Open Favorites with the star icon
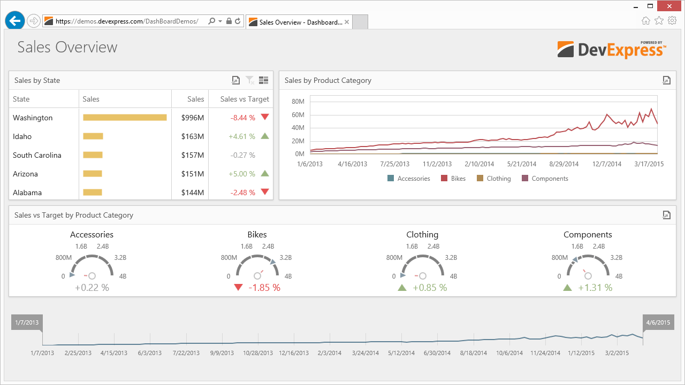The image size is (685, 385). coord(659,21)
